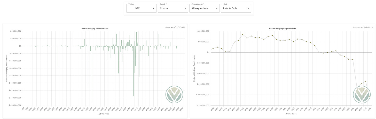Screen dimensions: 376x119
Task: Open the Ticker dropdown showing SPX
Action: [x=141, y=8]
